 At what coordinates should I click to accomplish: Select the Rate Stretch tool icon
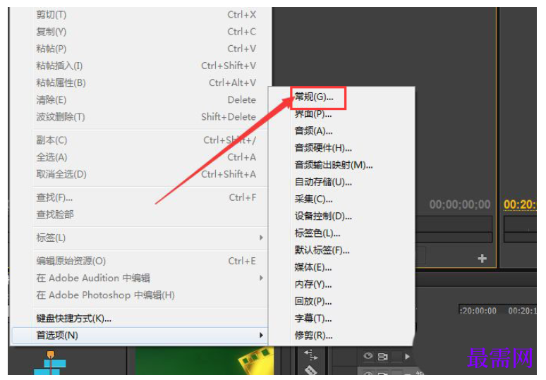tap(310, 355)
